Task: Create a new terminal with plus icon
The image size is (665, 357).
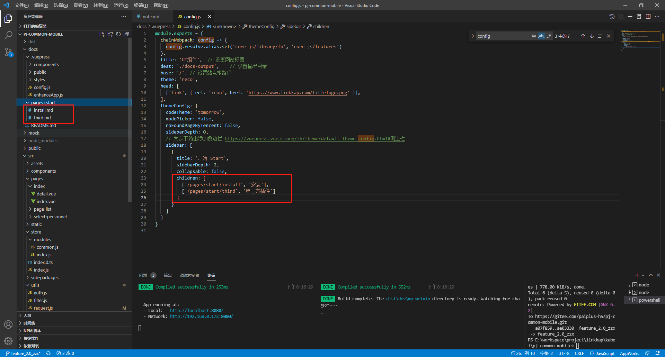Action: 637,275
